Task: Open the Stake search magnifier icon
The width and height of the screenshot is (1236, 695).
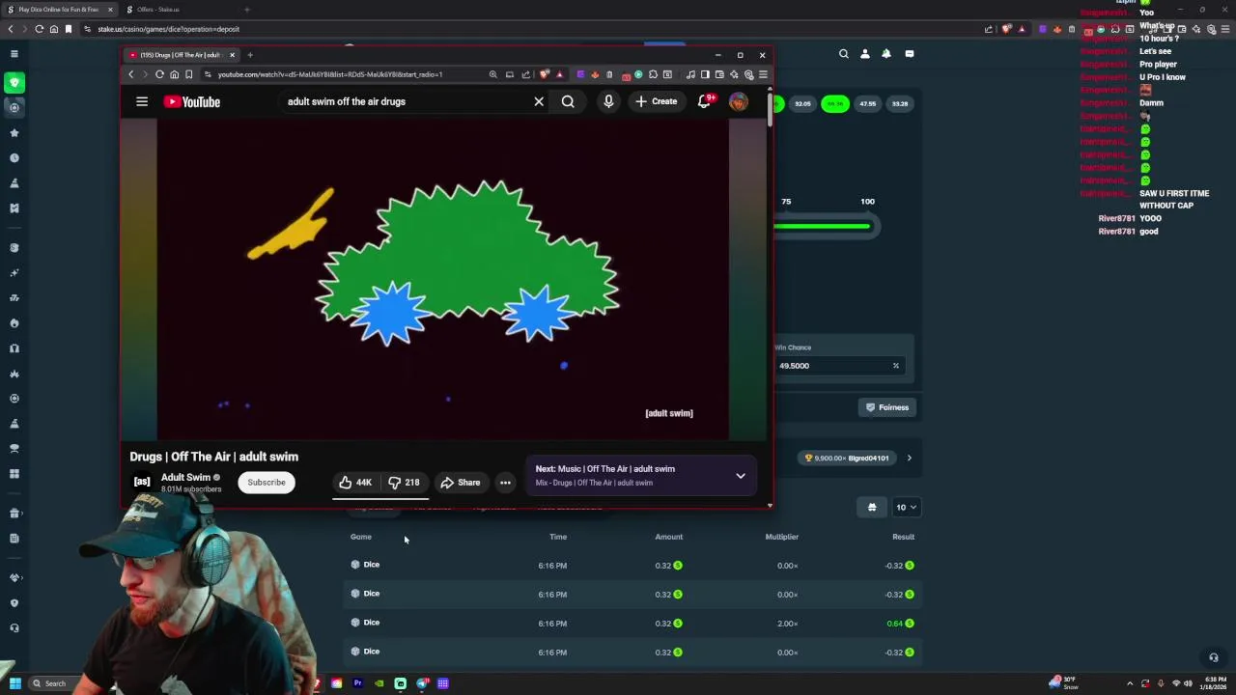Action: pyautogui.click(x=844, y=54)
